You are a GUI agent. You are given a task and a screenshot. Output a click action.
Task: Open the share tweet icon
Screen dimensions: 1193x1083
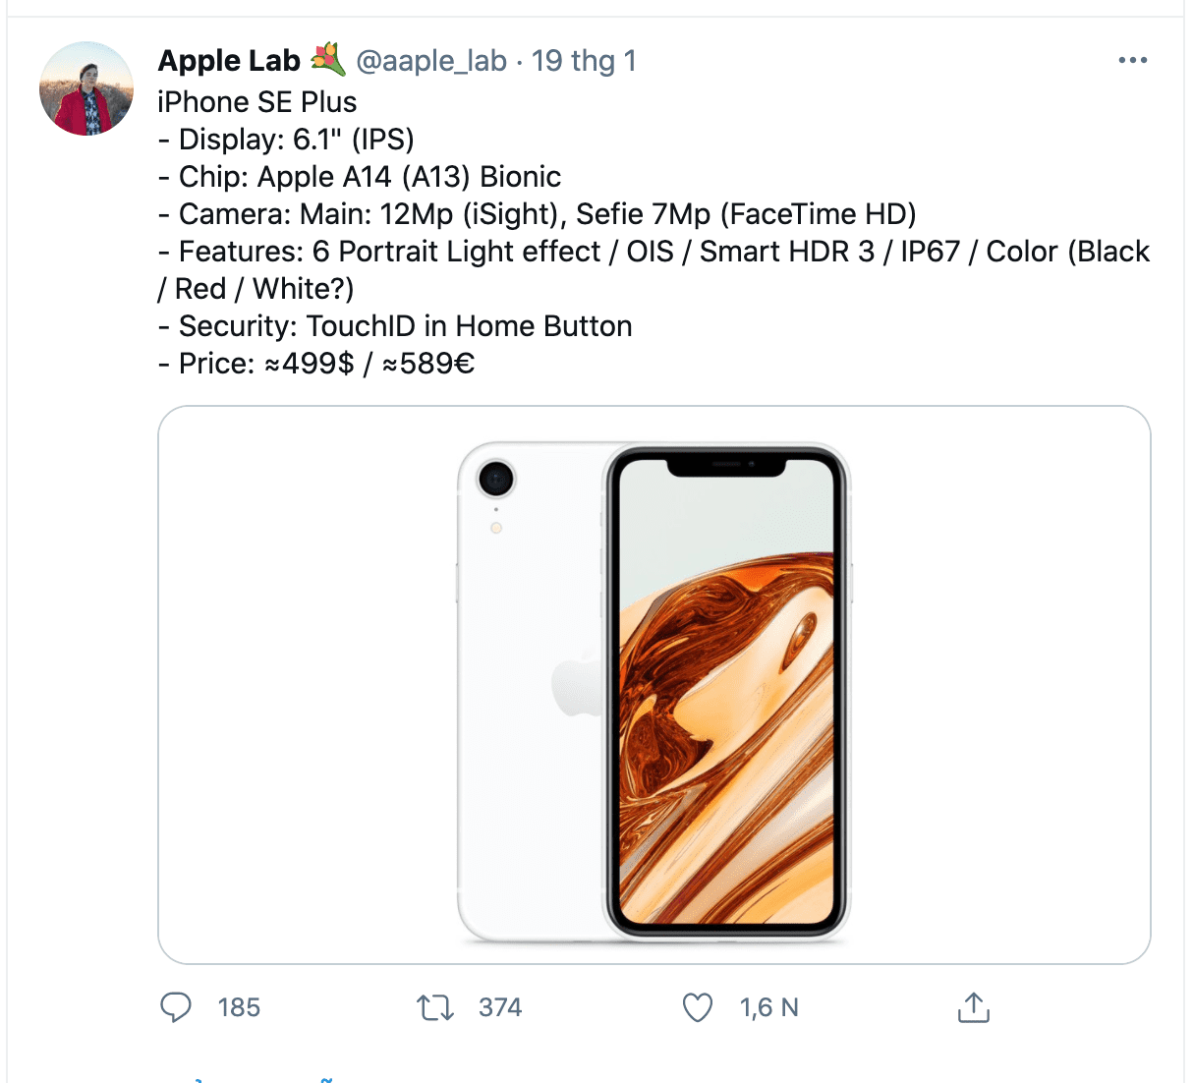tap(973, 1007)
